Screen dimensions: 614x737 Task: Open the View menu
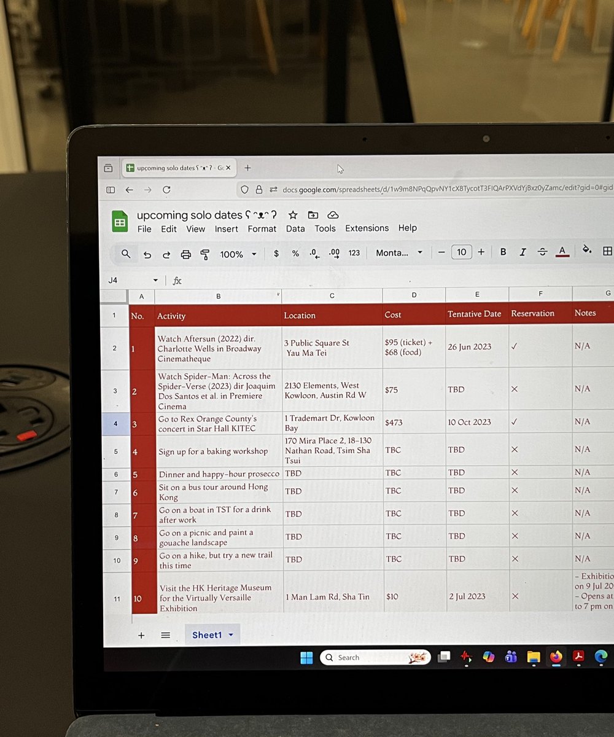pyautogui.click(x=196, y=229)
